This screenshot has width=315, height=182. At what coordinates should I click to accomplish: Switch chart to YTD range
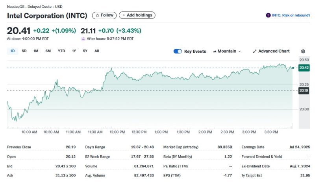(61, 51)
